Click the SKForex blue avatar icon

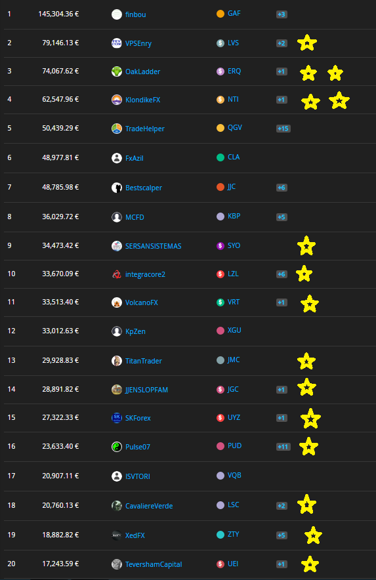117,418
